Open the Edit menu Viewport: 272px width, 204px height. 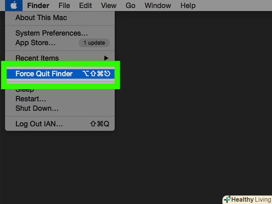pyautogui.click(x=86, y=6)
